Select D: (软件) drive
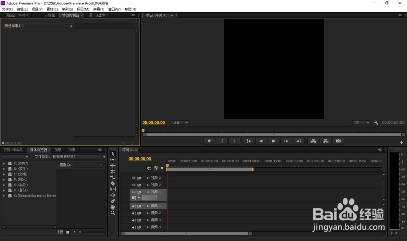 point(21,169)
